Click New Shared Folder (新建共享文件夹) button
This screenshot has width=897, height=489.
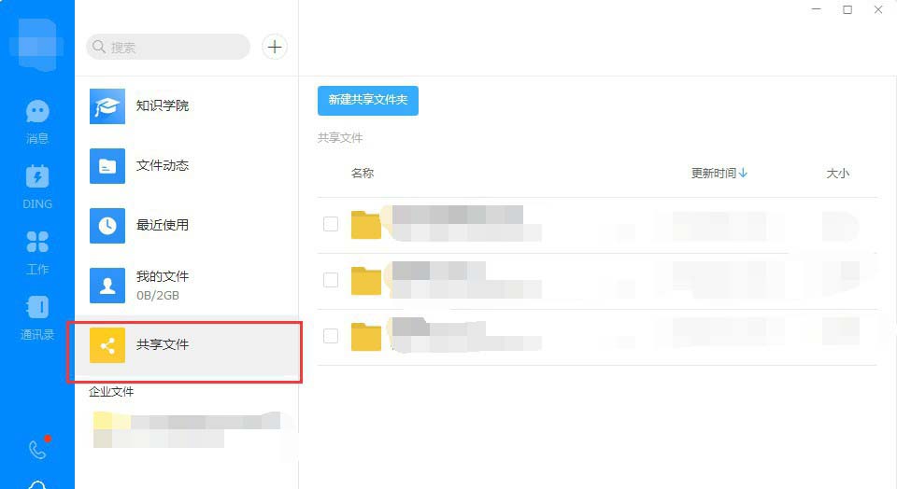click(x=368, y=100)
